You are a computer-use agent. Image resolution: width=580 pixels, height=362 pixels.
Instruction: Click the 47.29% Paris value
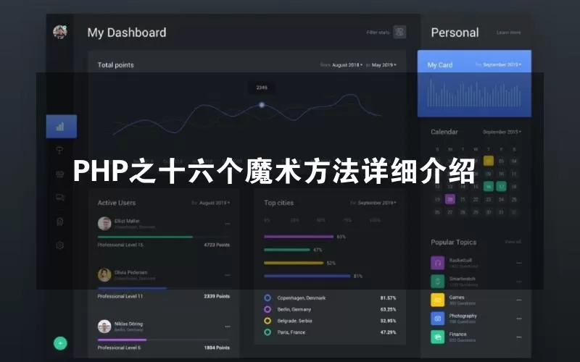[x=388, y=332]
